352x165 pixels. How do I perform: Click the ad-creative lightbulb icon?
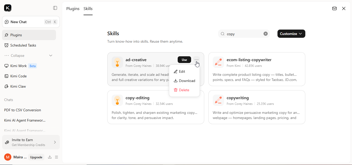coord(117,62)
